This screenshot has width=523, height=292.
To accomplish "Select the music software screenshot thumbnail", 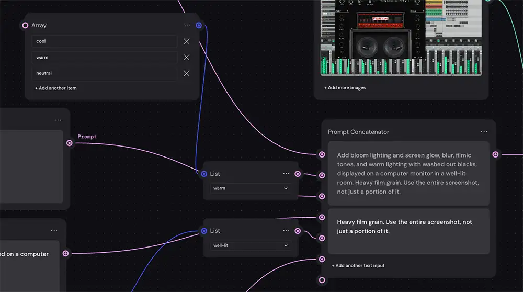I will coord(401,38).
